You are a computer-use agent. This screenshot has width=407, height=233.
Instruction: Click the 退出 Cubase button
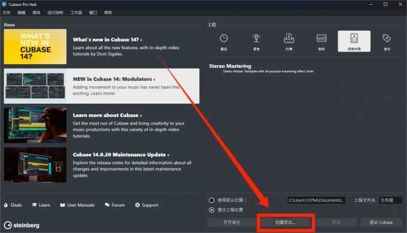click(x=381, y=222)
